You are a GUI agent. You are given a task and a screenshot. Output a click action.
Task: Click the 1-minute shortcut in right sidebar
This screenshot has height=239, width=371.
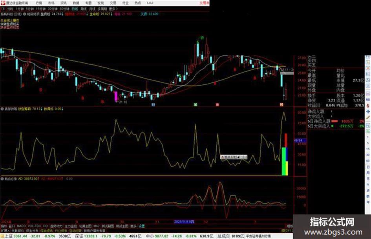[x=368, y=137]
